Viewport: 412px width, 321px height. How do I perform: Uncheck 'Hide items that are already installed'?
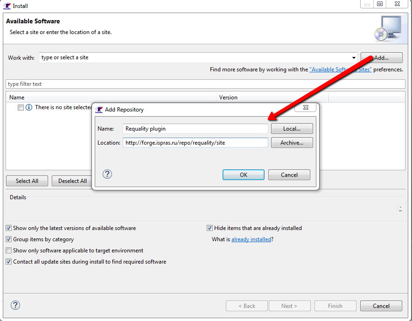pos(209,228)
